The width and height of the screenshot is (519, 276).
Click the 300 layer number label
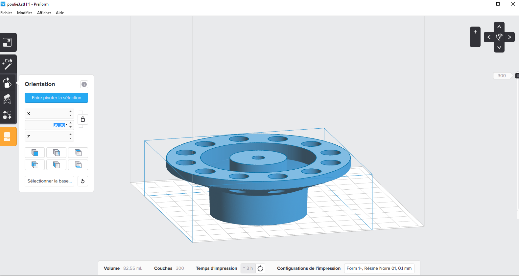pyautogui.click(x=502, y=76)
